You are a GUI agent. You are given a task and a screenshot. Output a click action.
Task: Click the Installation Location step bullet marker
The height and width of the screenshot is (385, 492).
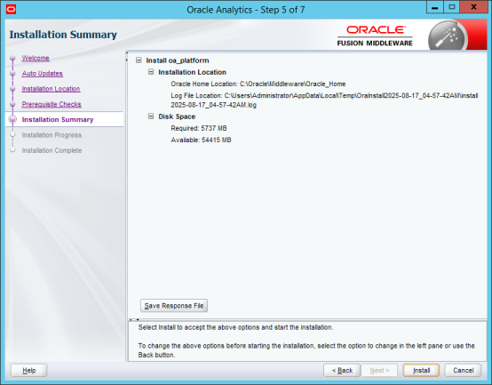coord(12,89)
